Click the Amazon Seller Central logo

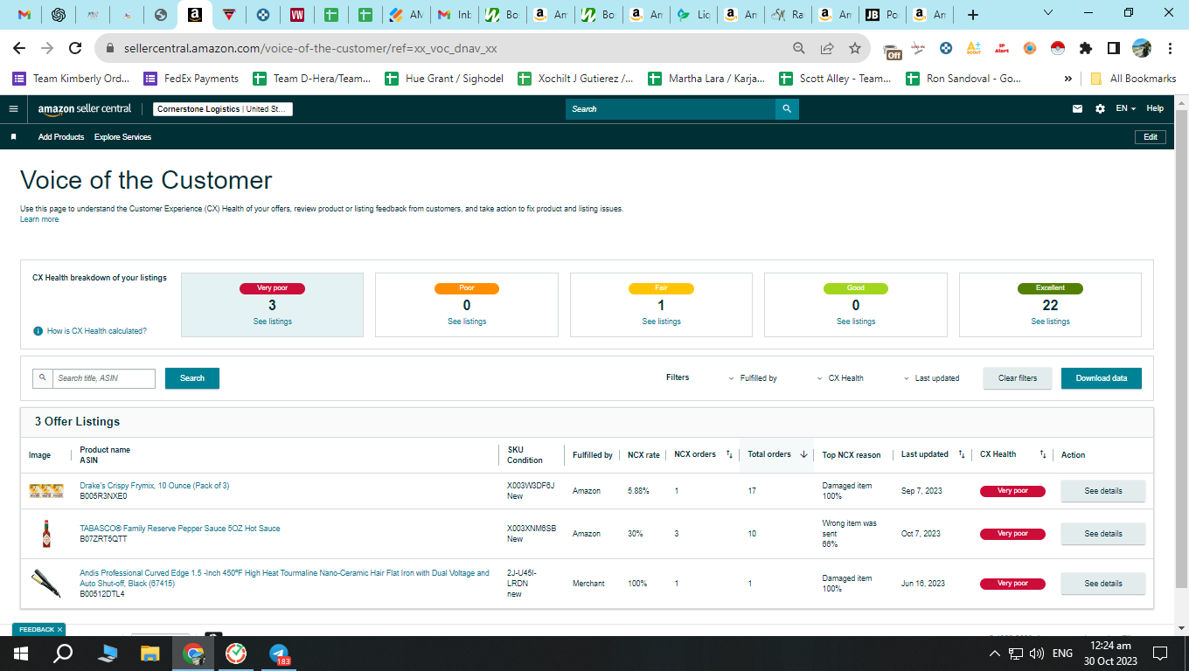click(x=85, y=109)
